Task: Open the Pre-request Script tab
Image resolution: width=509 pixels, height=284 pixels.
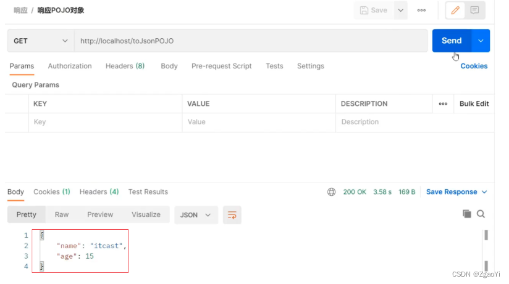Action: pyautogui.click(x=221, y=66)
